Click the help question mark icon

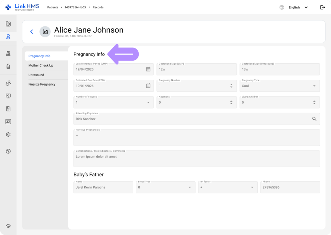click(8, 151)
